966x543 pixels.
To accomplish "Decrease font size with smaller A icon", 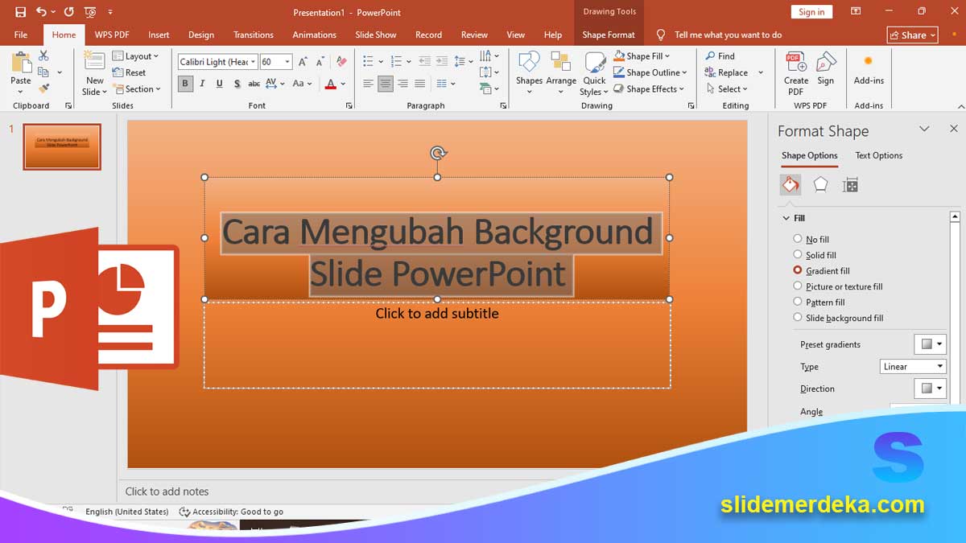I will (320, 62).
